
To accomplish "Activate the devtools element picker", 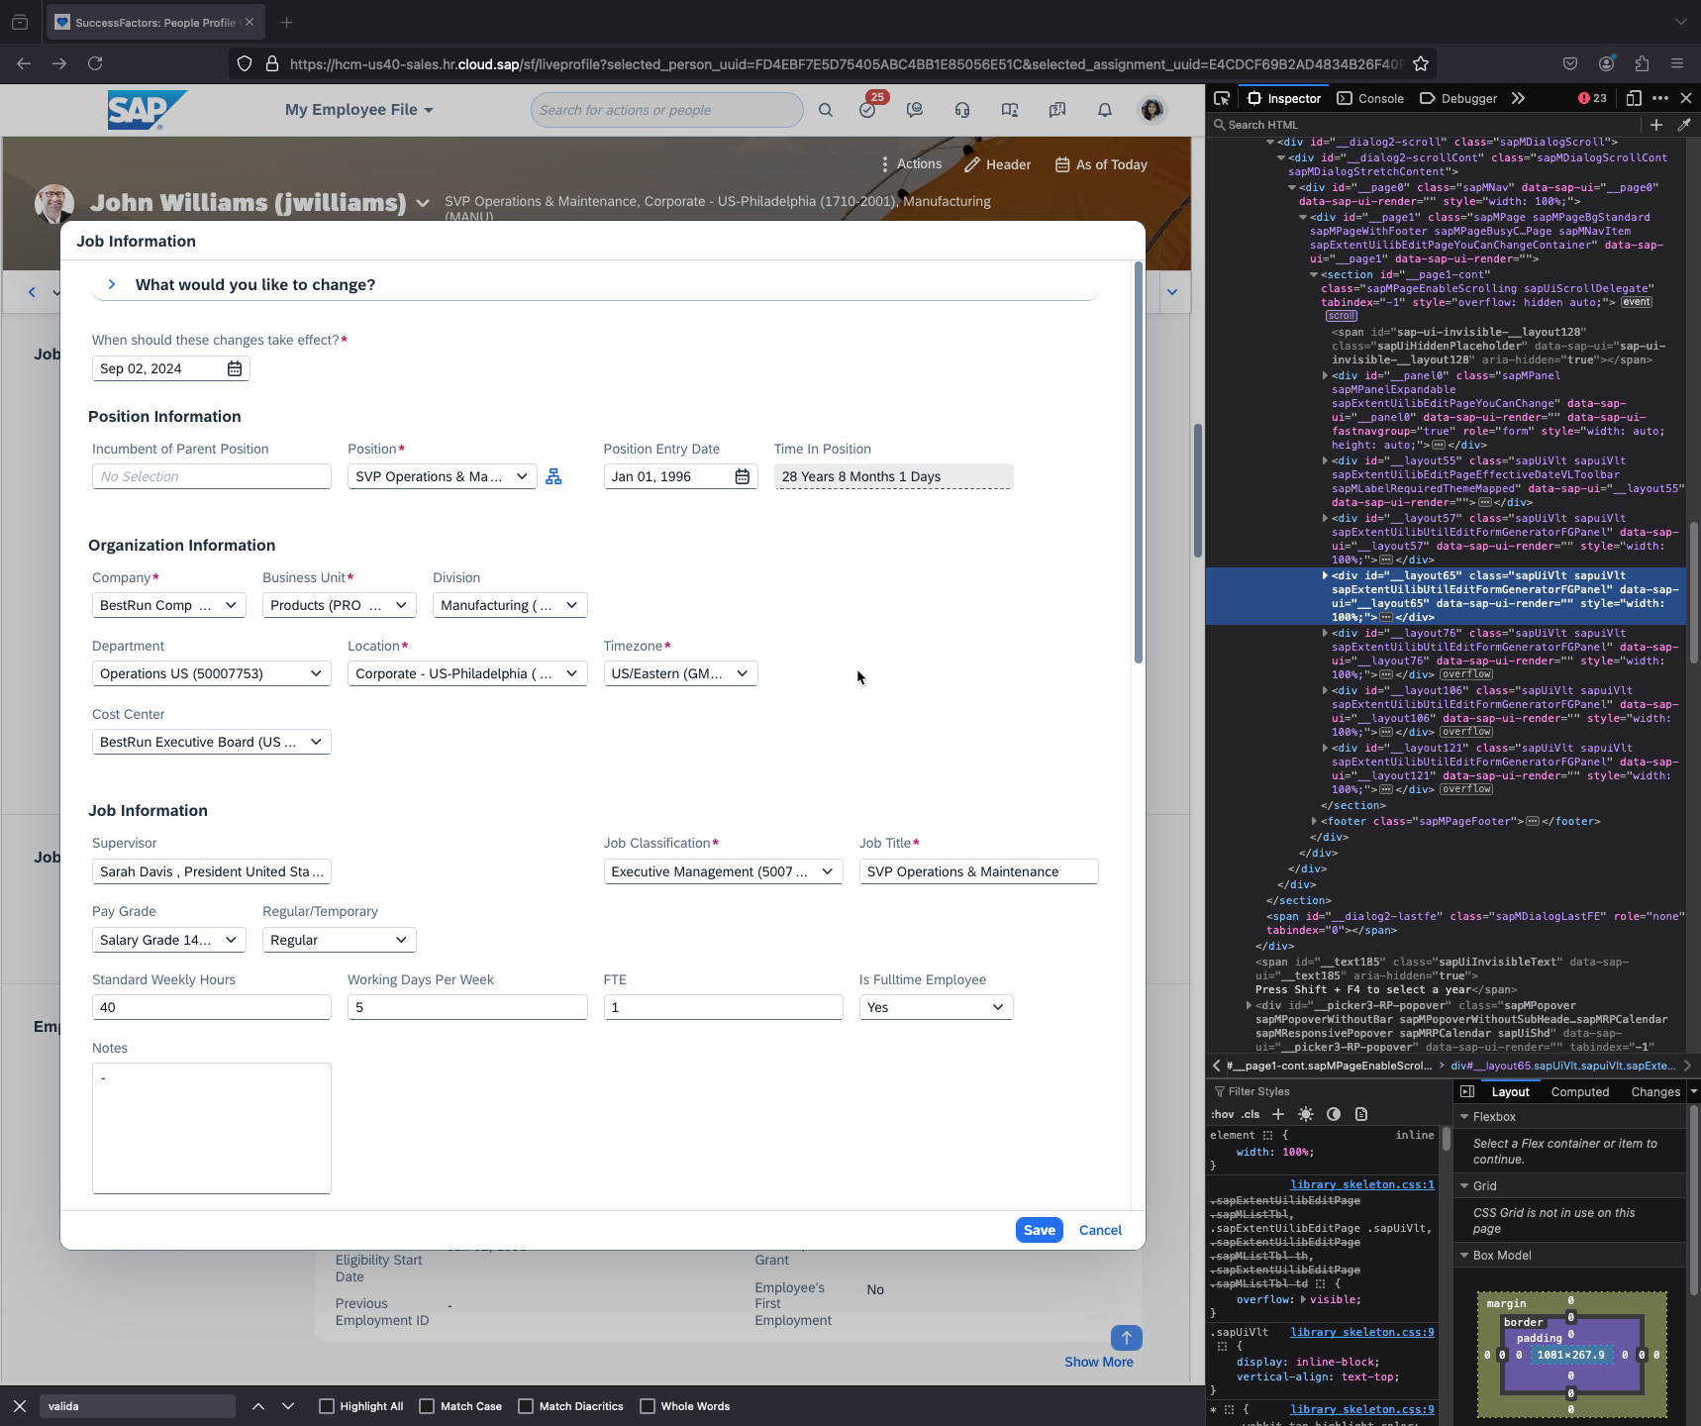I will (1222, 98).
